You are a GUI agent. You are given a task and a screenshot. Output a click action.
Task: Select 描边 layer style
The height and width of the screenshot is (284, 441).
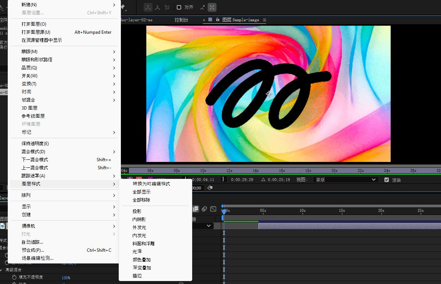137,276
